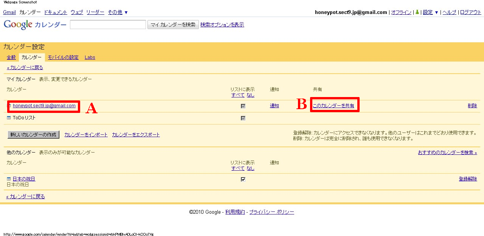Open 日本の祝日 calendar link
The height and width of the screenshot is (236, 484).
24,179
